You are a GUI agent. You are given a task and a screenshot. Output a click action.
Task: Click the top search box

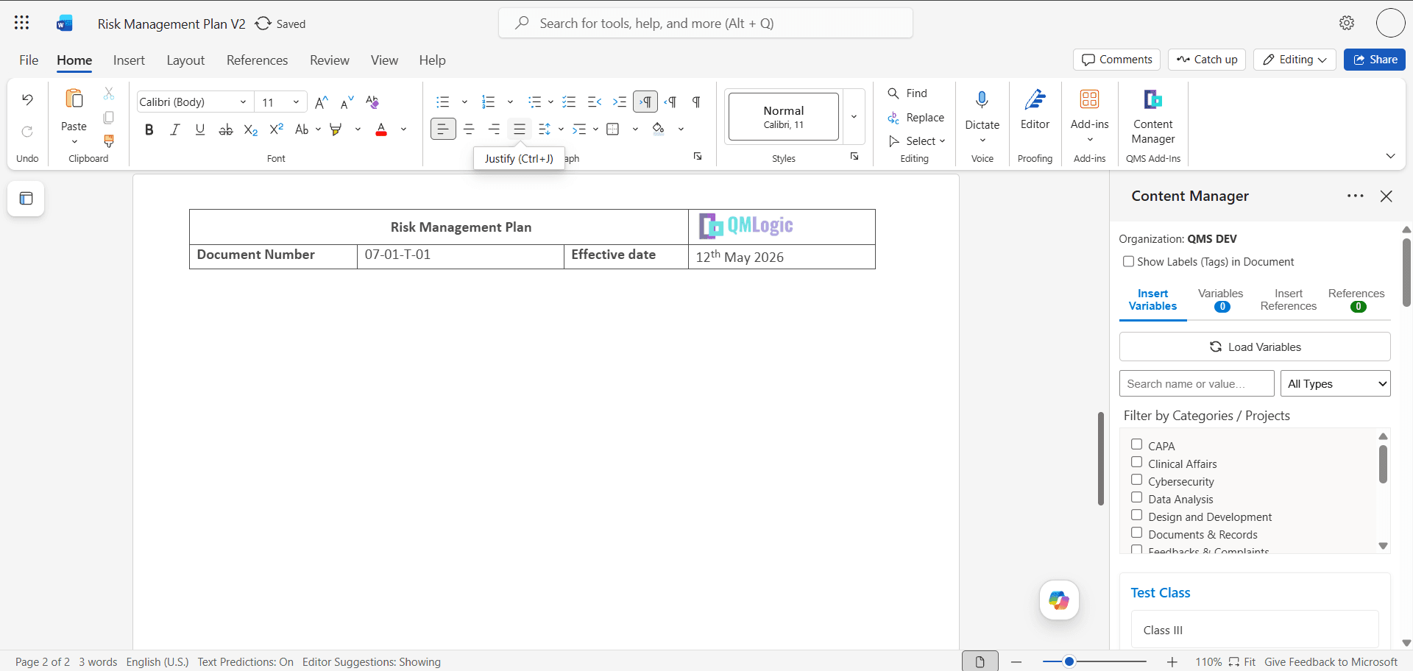click(706, 23)
